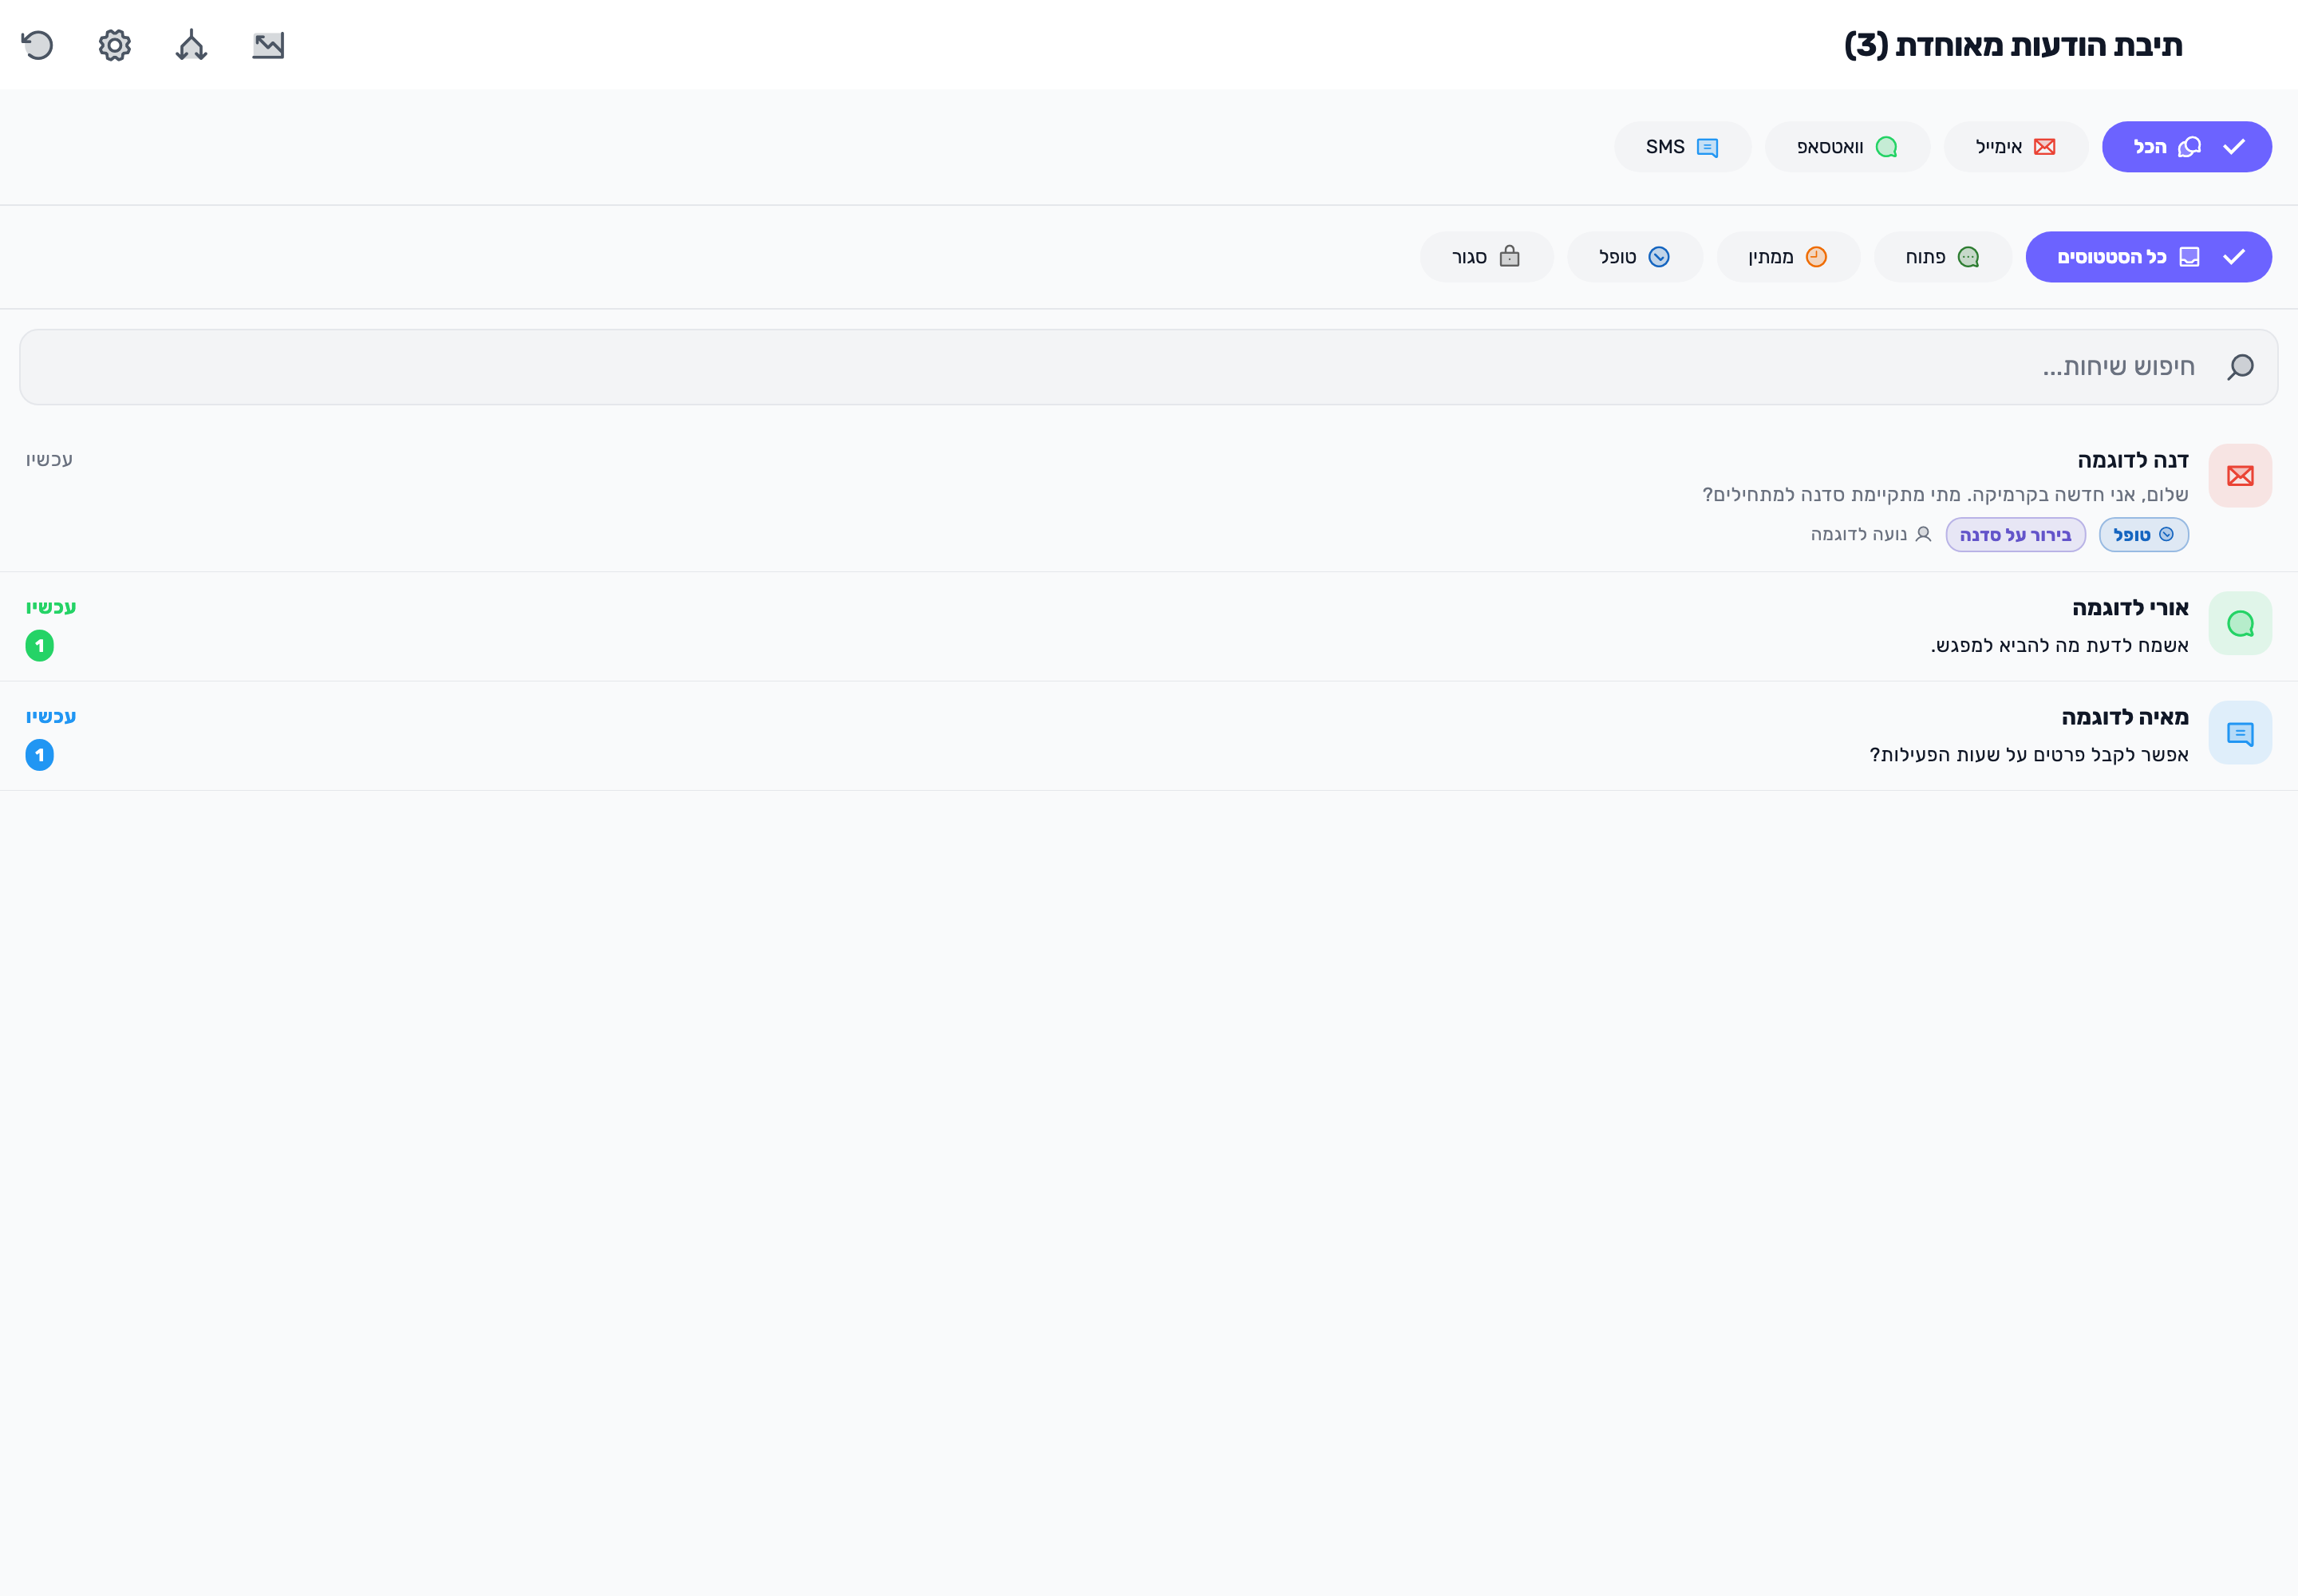Show conversations with פתוח status
Screen dimensions: 2298x1596
[1942, 257]
